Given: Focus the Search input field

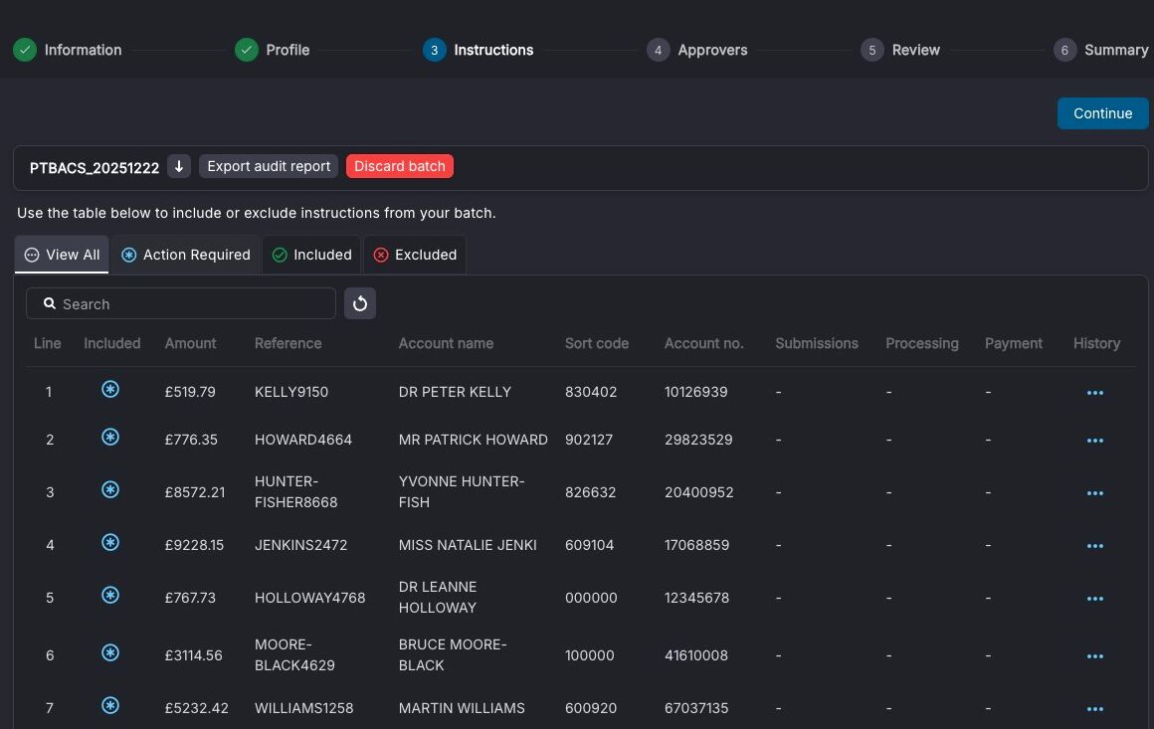Looking at the screenshot, I should [x=181, y=303].
